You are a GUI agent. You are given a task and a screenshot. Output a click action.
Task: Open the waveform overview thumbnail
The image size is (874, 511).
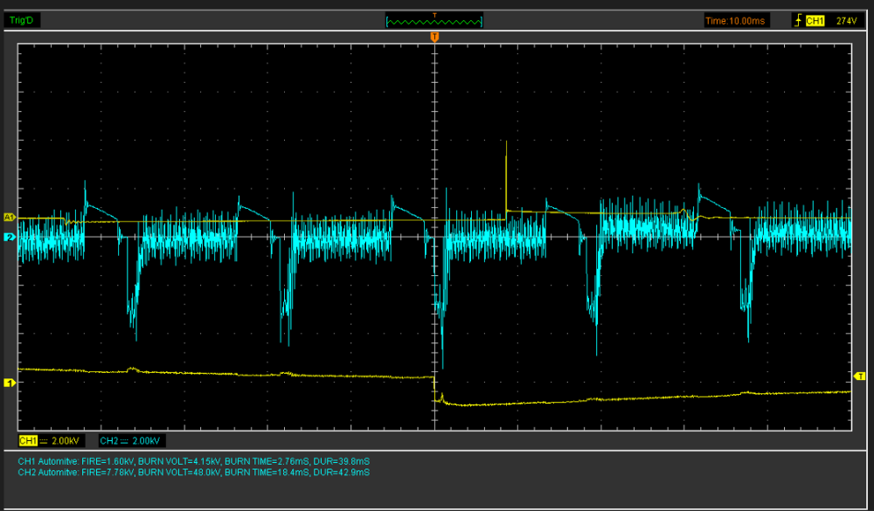click(434, 20)
